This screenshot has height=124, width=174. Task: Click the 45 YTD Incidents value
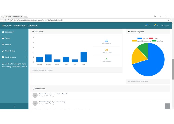click(x=107, y=41)
